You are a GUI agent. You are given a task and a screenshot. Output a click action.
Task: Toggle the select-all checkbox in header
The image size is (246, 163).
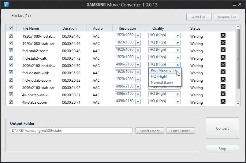pyautogui.click(x=11, y=28)
